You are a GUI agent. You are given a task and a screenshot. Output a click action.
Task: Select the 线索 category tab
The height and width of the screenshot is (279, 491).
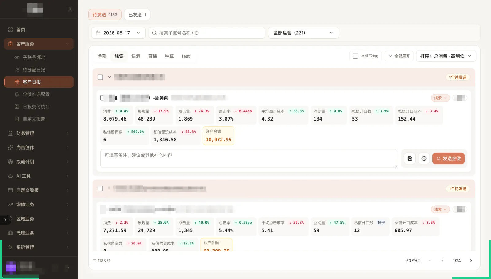pyautogui.click(x=119, y=56)
